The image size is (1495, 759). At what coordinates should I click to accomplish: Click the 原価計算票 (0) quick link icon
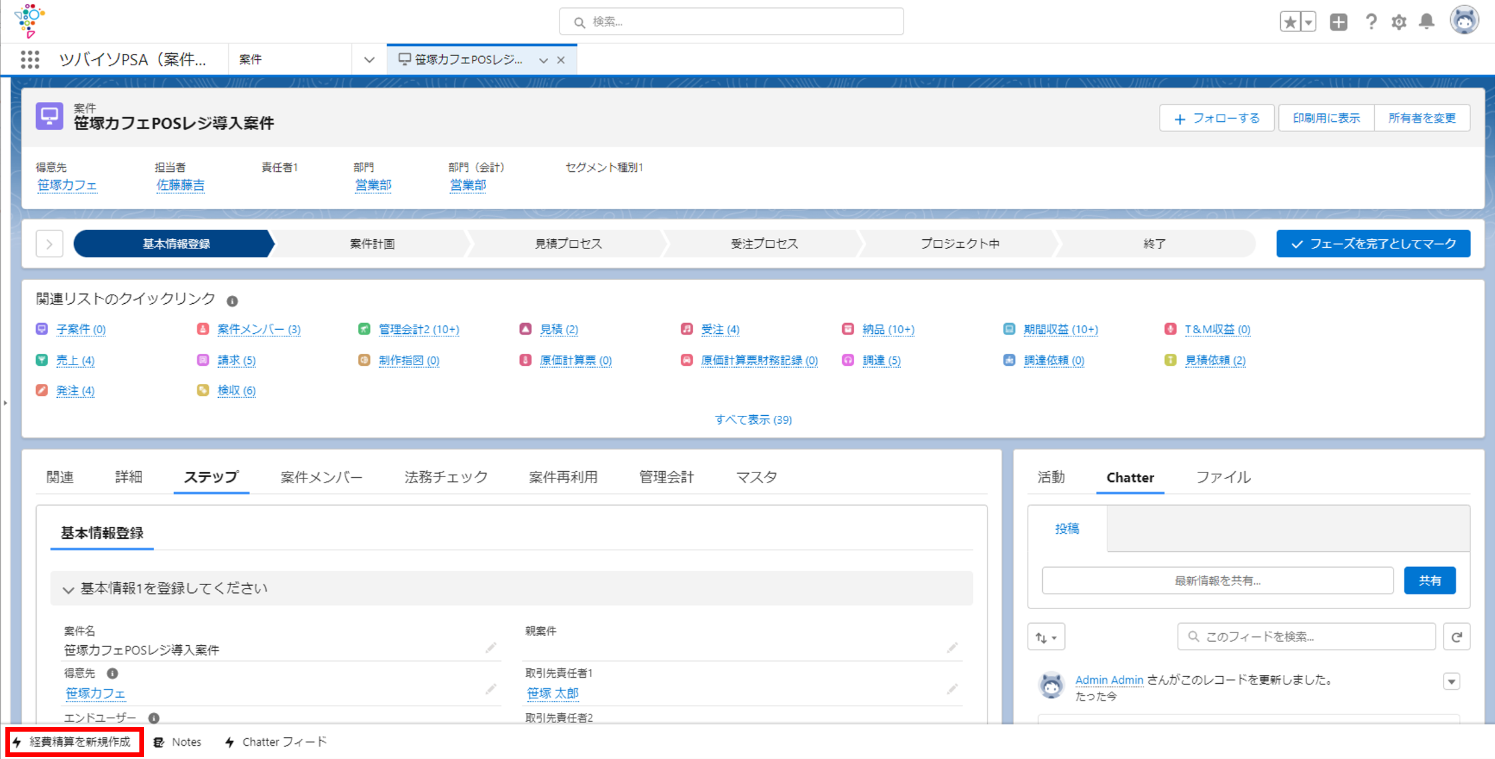pos(525,360)
